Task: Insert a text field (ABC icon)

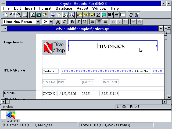Action: (86, 15)
